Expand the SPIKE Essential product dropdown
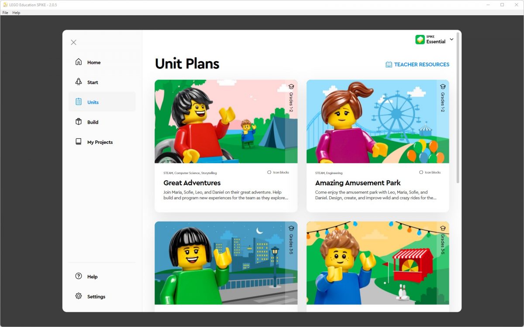The height and width of the screenshot is (327, 524). 452,39
